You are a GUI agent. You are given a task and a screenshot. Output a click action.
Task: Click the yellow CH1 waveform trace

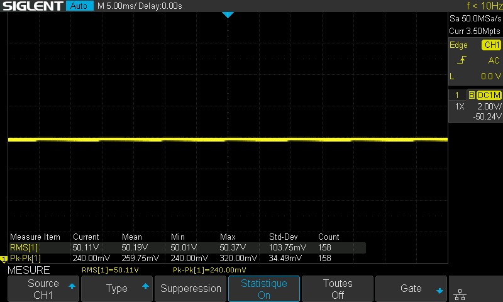(228, 140)
